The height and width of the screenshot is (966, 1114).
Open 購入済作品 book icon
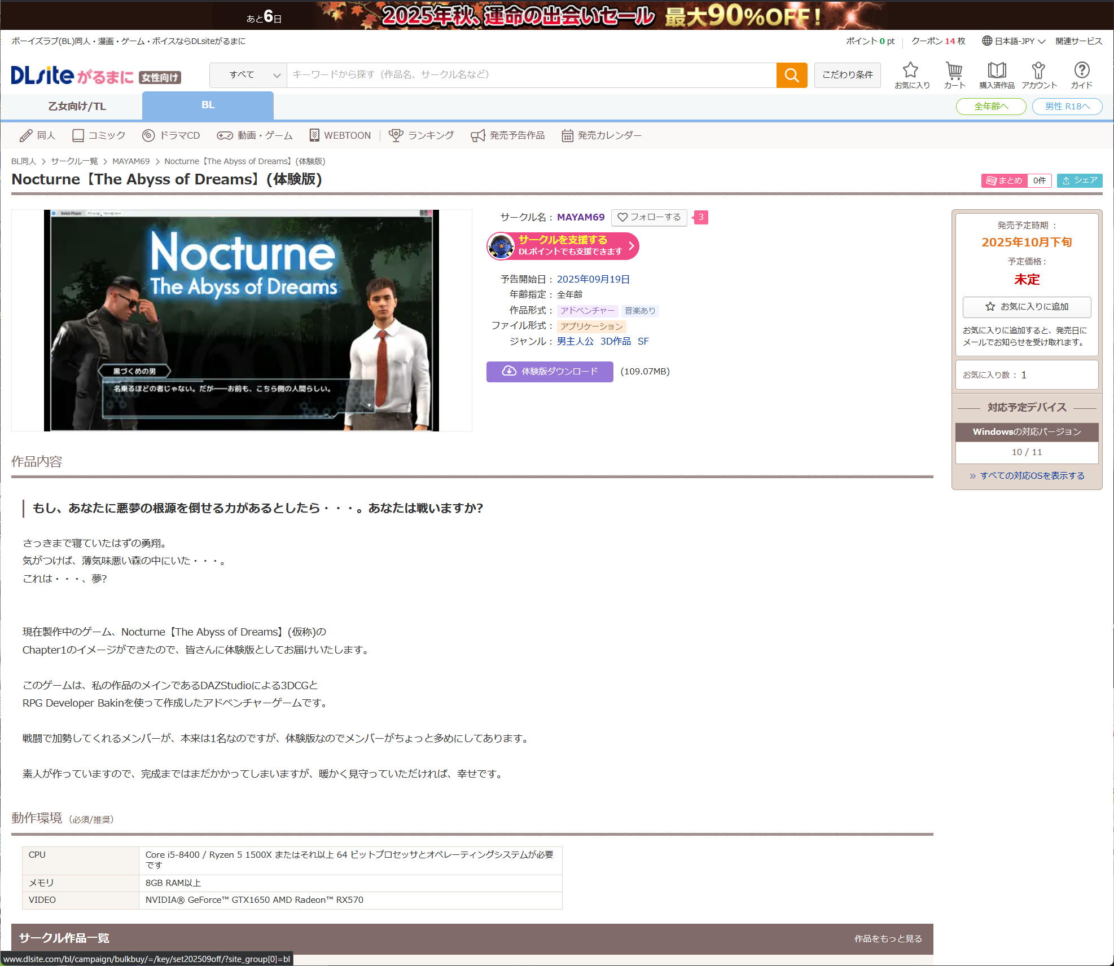click(997, 75)
